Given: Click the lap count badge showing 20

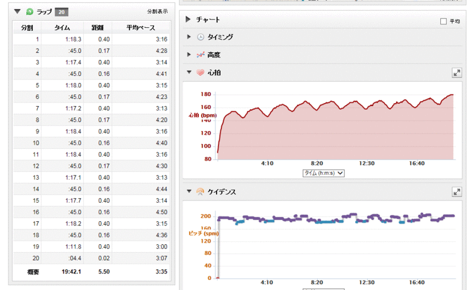Looking at the screenshot, I should [61, 11].
